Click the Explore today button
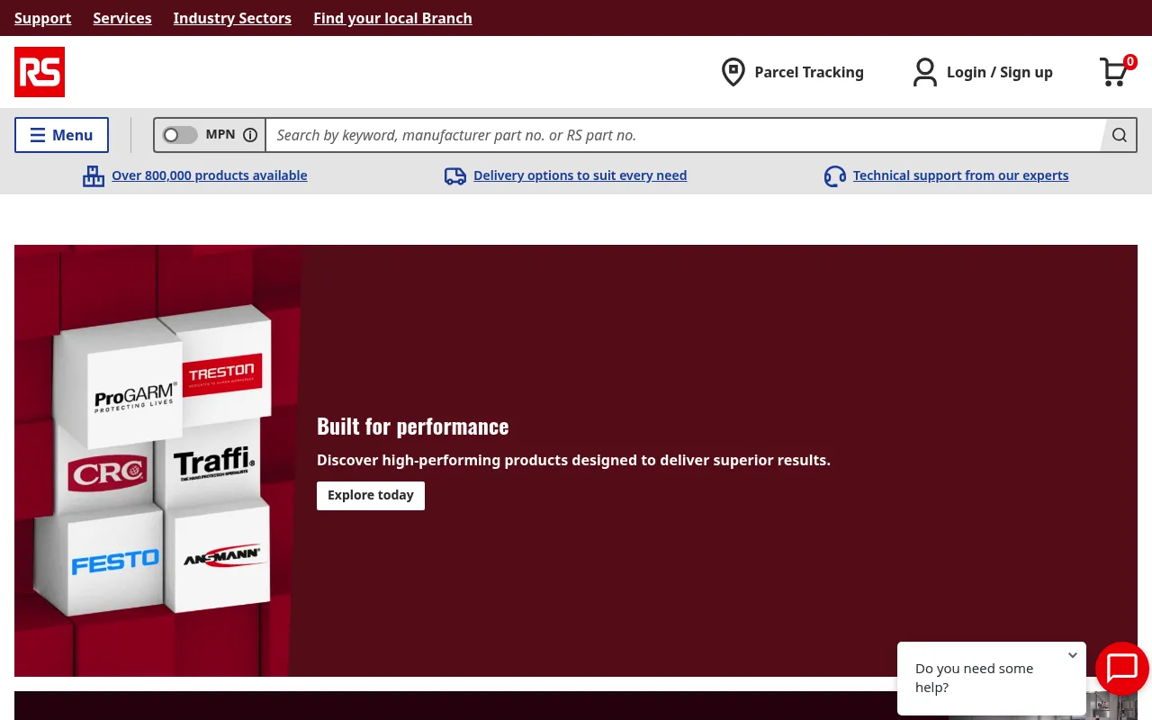The image size is (1152, 720). (x=371, y=496)
